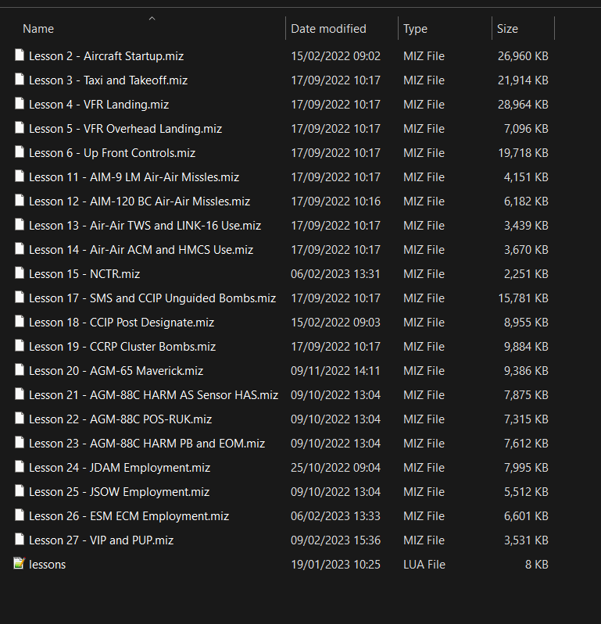
Task: Sort files by the Name column header
Action: (x=38, y=29)
